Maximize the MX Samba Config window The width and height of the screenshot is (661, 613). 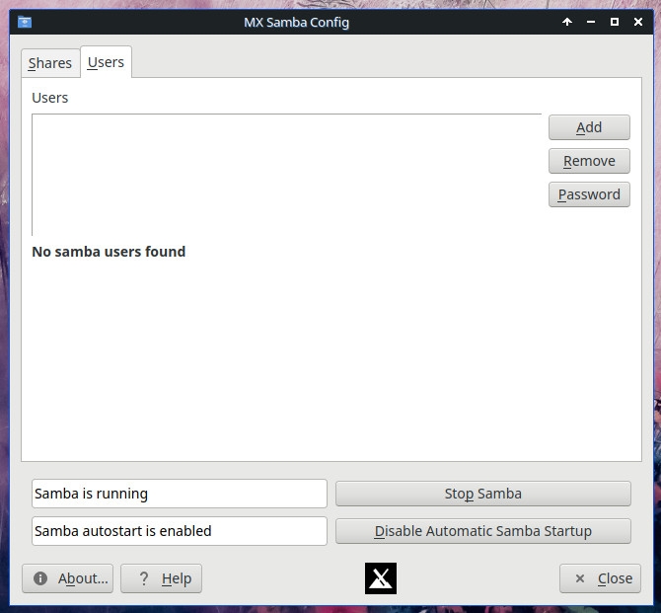[x=615, y=22]
